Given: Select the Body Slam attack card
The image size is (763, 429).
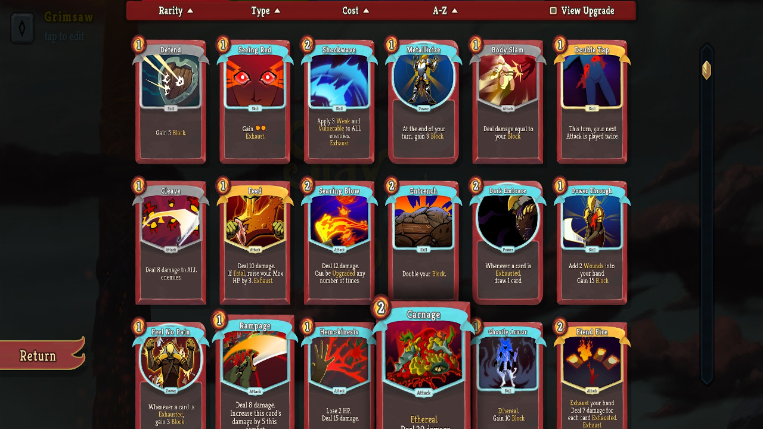Looking at the screenshot, I should (507, 100).
